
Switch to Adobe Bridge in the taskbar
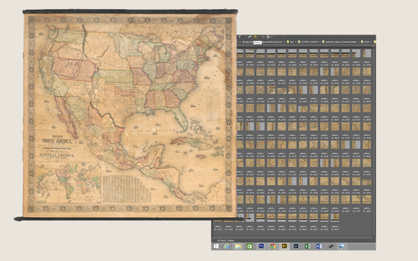(284, 247)
